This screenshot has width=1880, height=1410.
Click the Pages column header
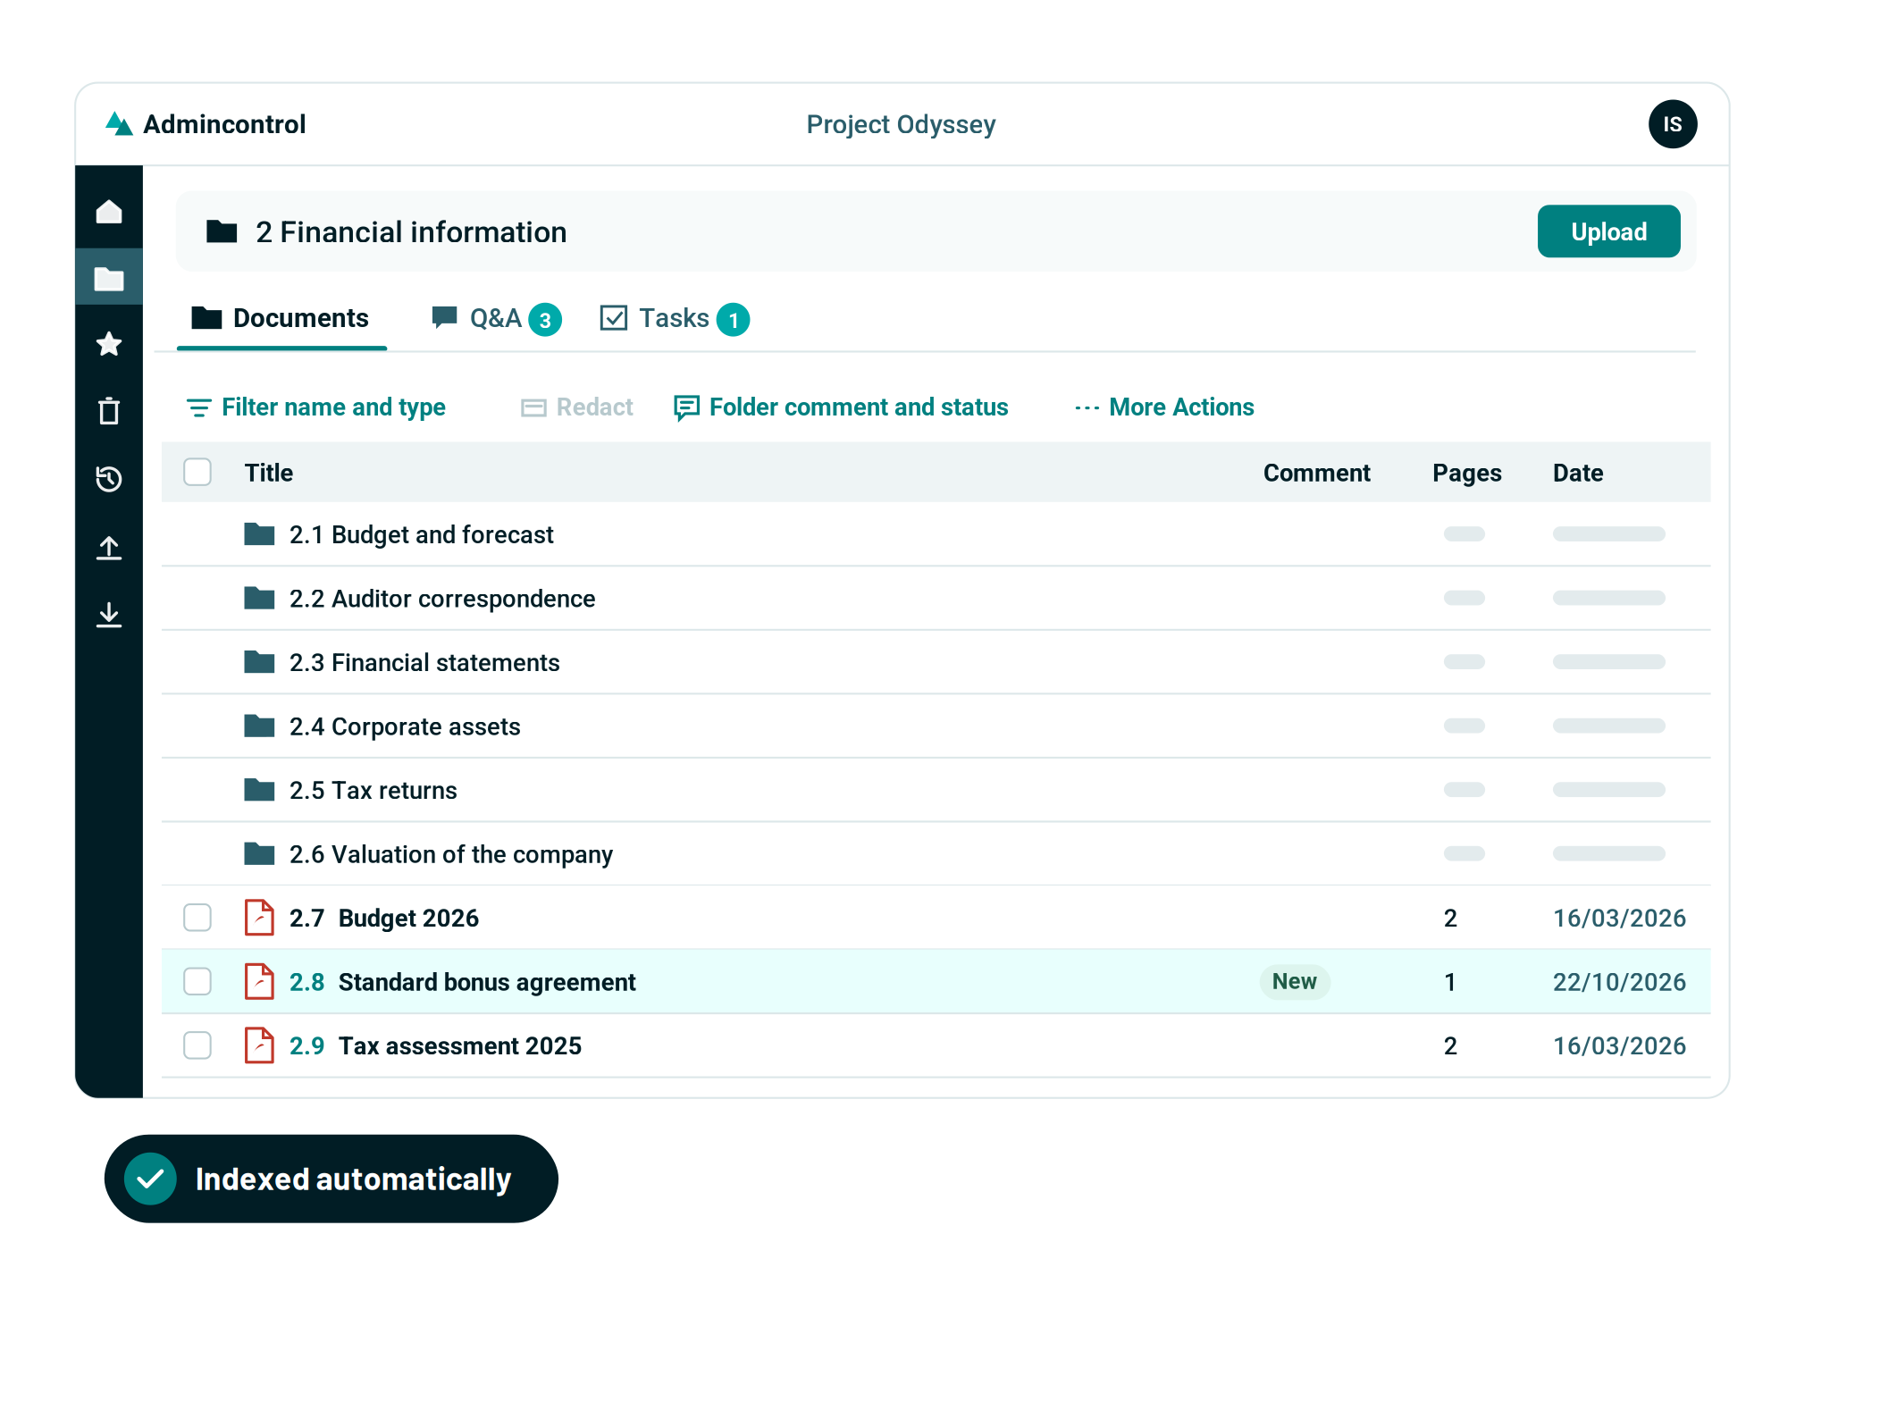1467,473
